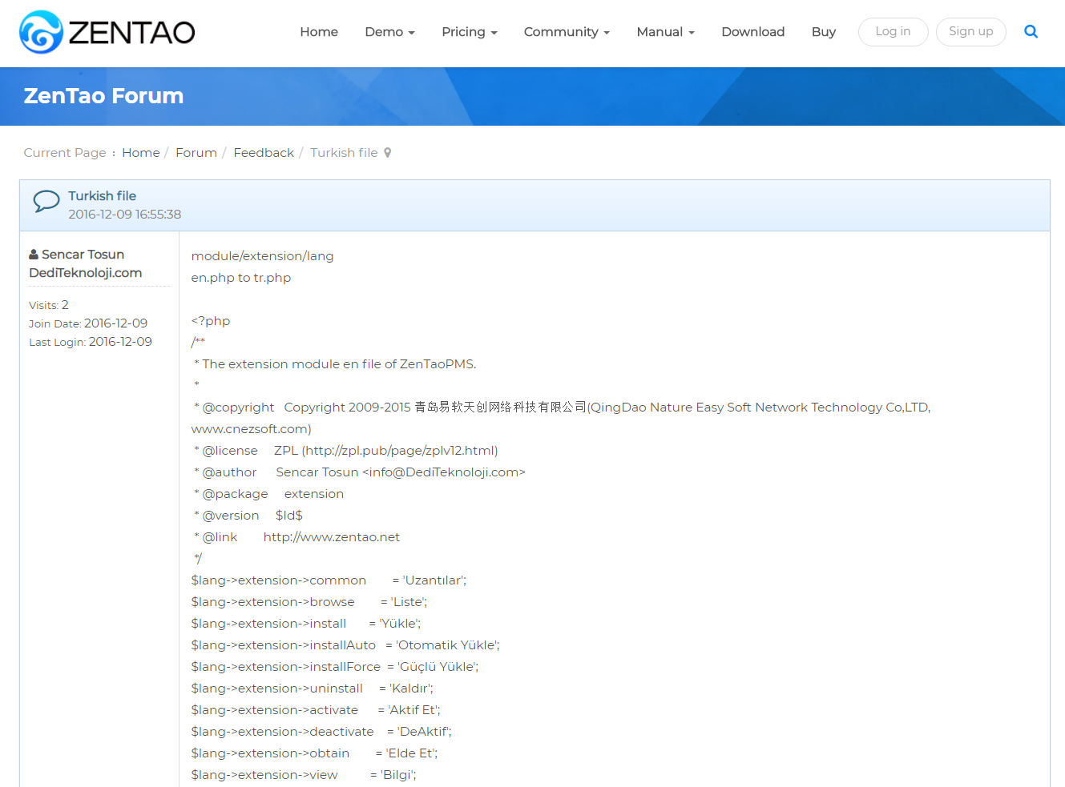Follow the Feedback breadcrumb link
This screenshot has height=787, width=1065.
click(x=264, y=153)
